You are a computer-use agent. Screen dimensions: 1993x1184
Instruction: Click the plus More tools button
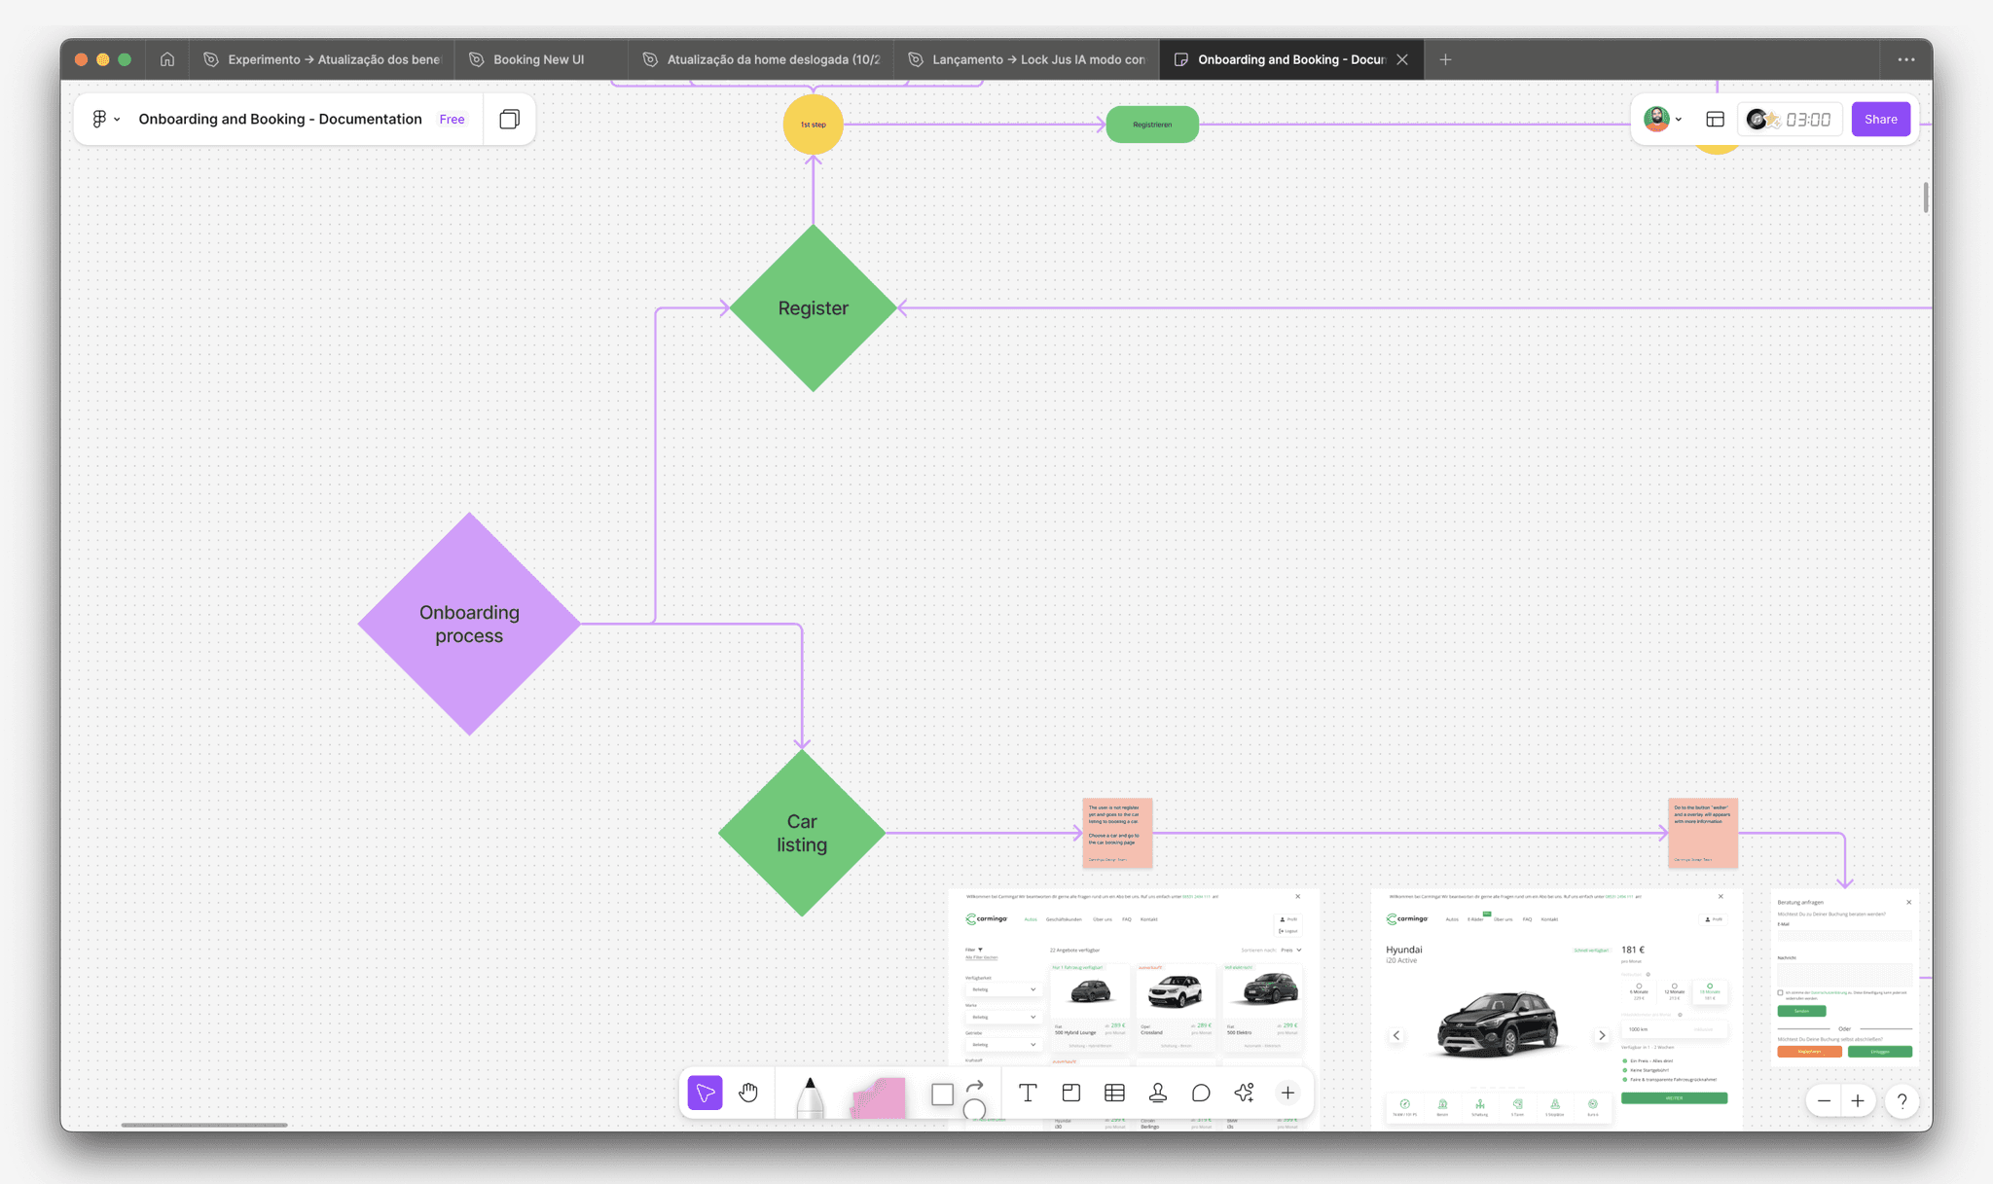tap(1287, 1093)
